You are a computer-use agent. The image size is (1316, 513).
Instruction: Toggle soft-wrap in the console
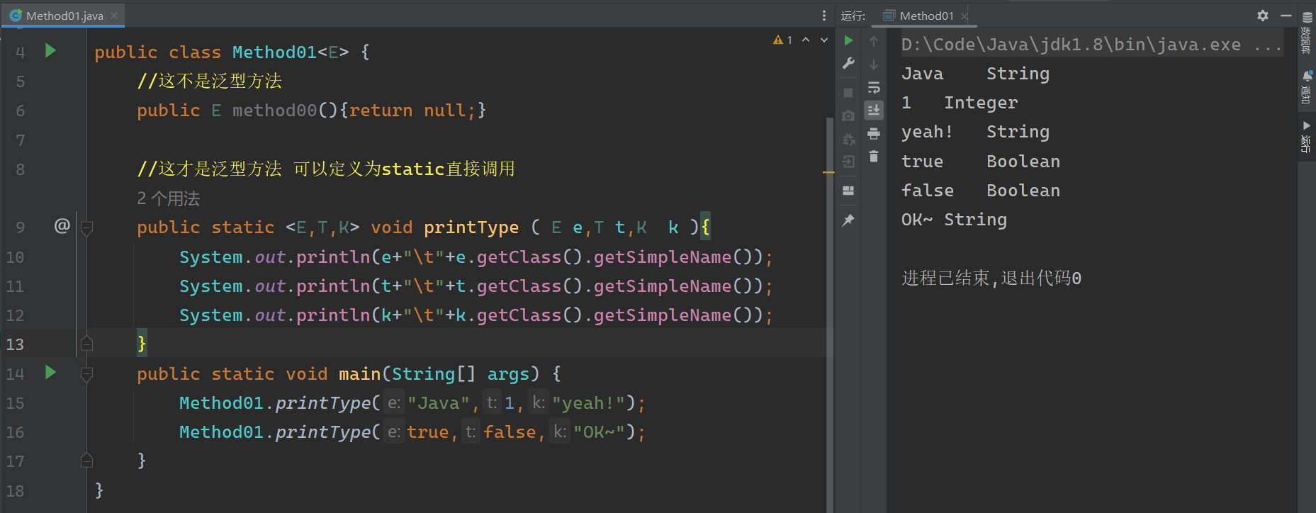874,88
